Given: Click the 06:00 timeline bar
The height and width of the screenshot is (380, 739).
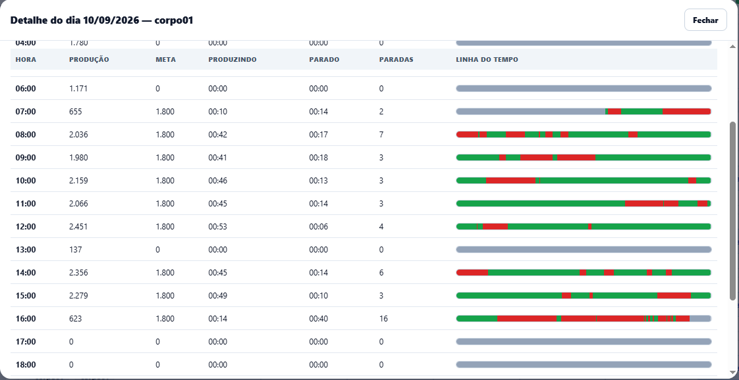Looking at the screenshot, I should click(x=584, y=88).
